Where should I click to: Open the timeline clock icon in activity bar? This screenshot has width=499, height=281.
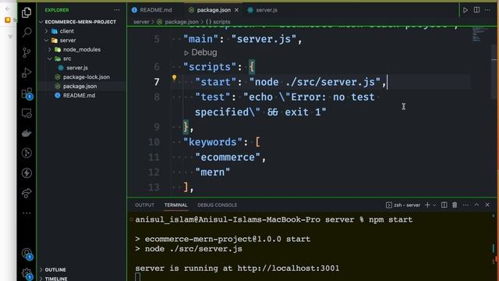point(27,153)
